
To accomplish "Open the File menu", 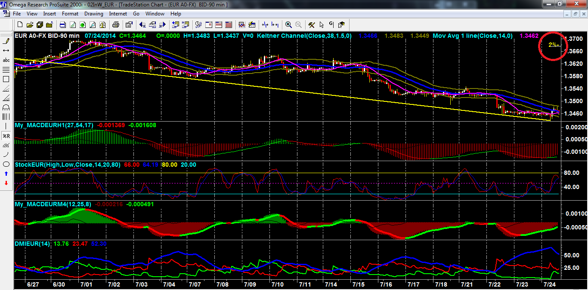I will [17, 14].
